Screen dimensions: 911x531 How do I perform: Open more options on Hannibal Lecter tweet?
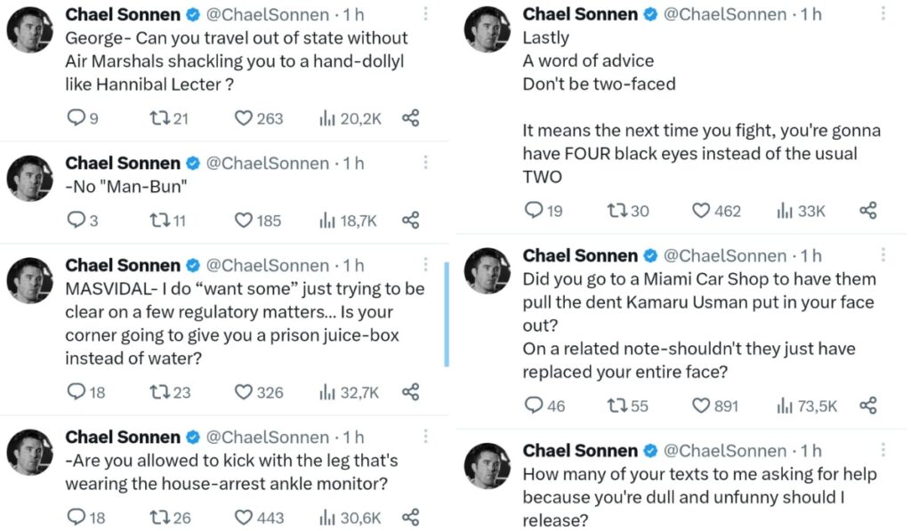[x=426, y=14]
